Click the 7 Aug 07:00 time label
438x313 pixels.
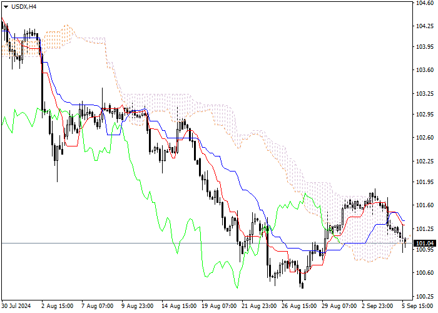click(98, 305)
